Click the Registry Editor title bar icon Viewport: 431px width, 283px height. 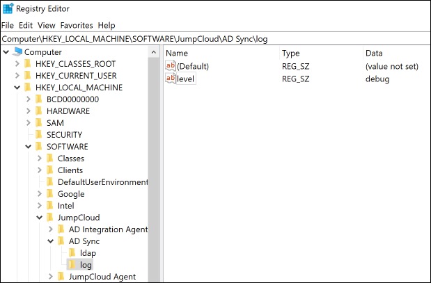[8, 8]
